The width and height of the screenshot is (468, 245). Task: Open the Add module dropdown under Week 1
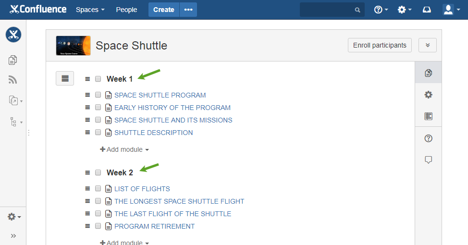pyautogui.click(x=124, y=149)
